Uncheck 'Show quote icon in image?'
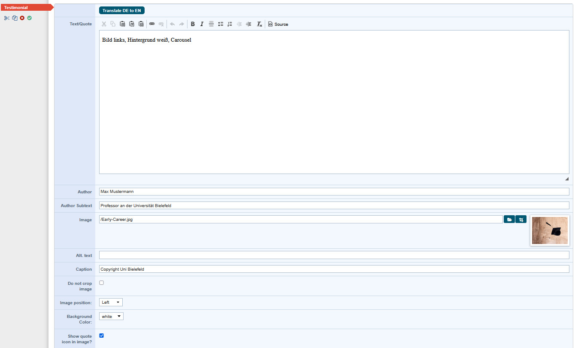This screenshot has width=575, height=348. click(x=102, y=336)
